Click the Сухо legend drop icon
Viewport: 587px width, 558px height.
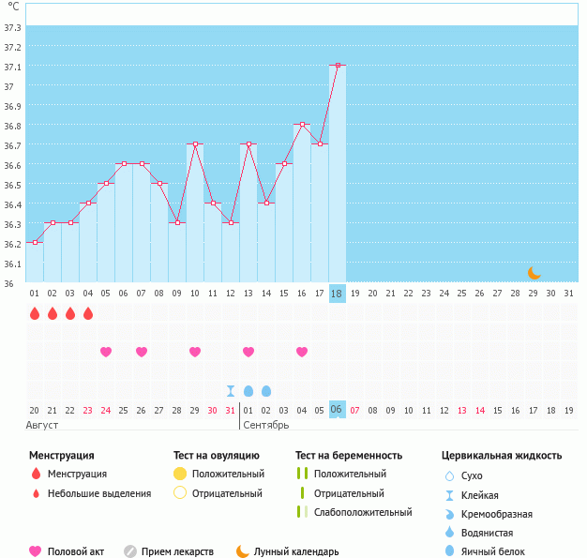pyautogui.click(x=451, y=475)
